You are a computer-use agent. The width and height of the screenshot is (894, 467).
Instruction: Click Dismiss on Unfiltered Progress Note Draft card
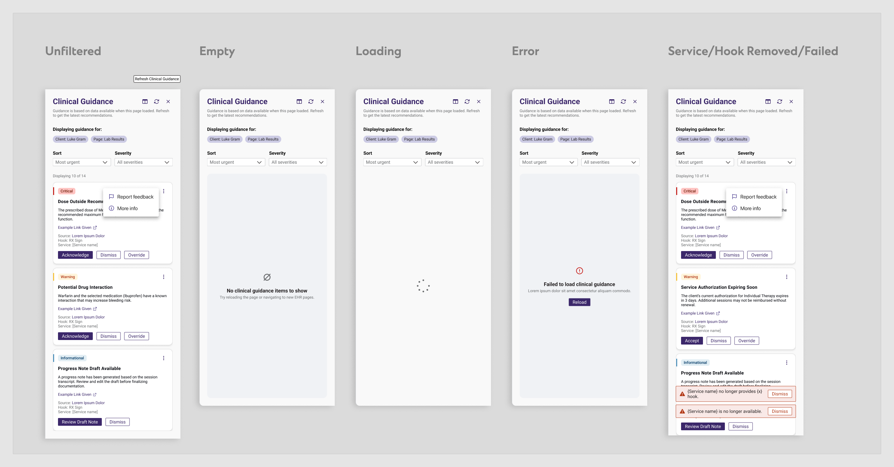(117, 422)
